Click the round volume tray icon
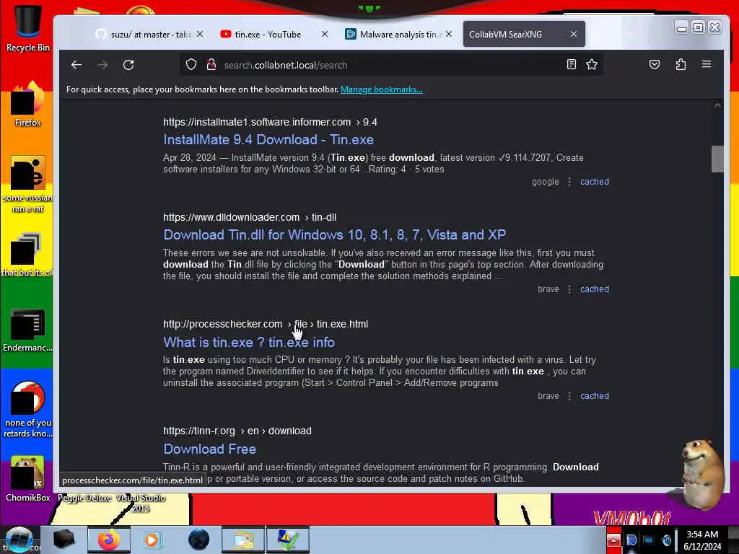This screenshot has height=554, width=739. [666, 540]
